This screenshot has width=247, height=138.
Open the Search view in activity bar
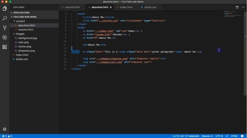pyautogui.click(x=5, y=18)
